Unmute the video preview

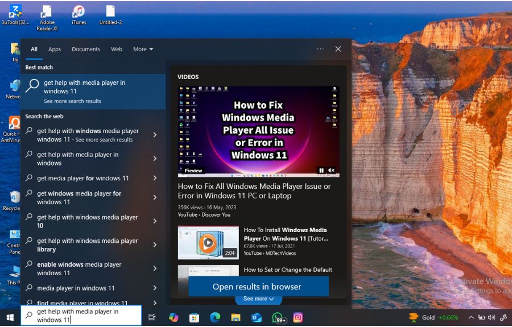(x=332, y=171)
